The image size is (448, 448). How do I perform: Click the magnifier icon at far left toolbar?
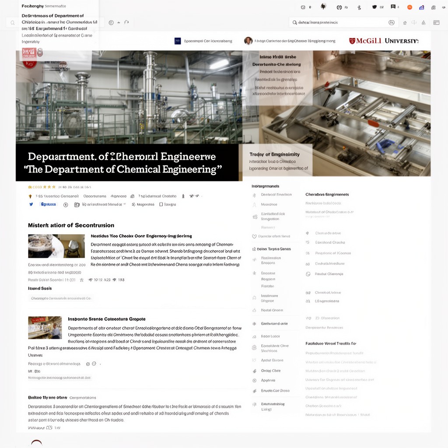(x=13, y=23)
